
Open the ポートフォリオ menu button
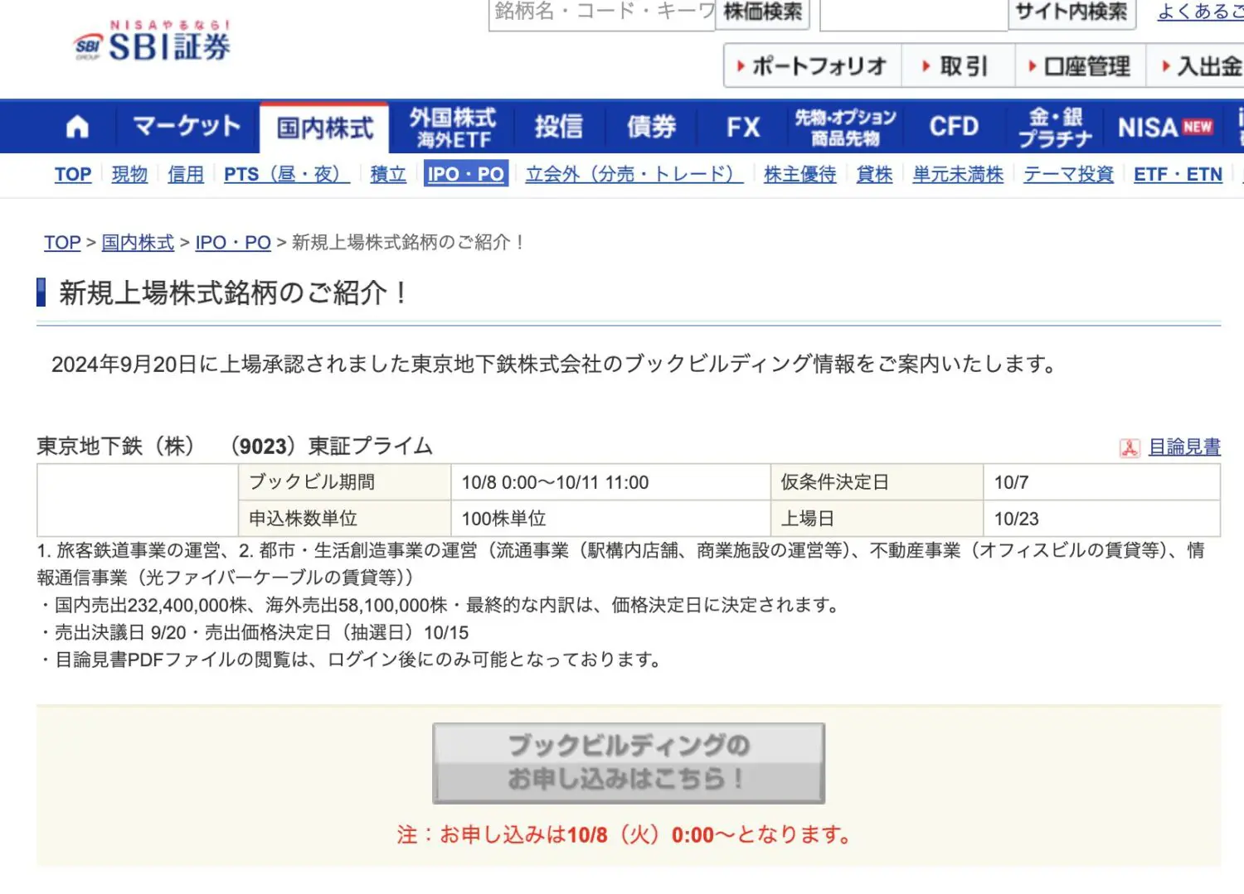point(813,66)
